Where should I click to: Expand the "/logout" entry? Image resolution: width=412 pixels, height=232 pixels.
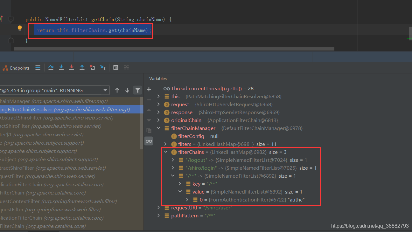pos(173,160)
